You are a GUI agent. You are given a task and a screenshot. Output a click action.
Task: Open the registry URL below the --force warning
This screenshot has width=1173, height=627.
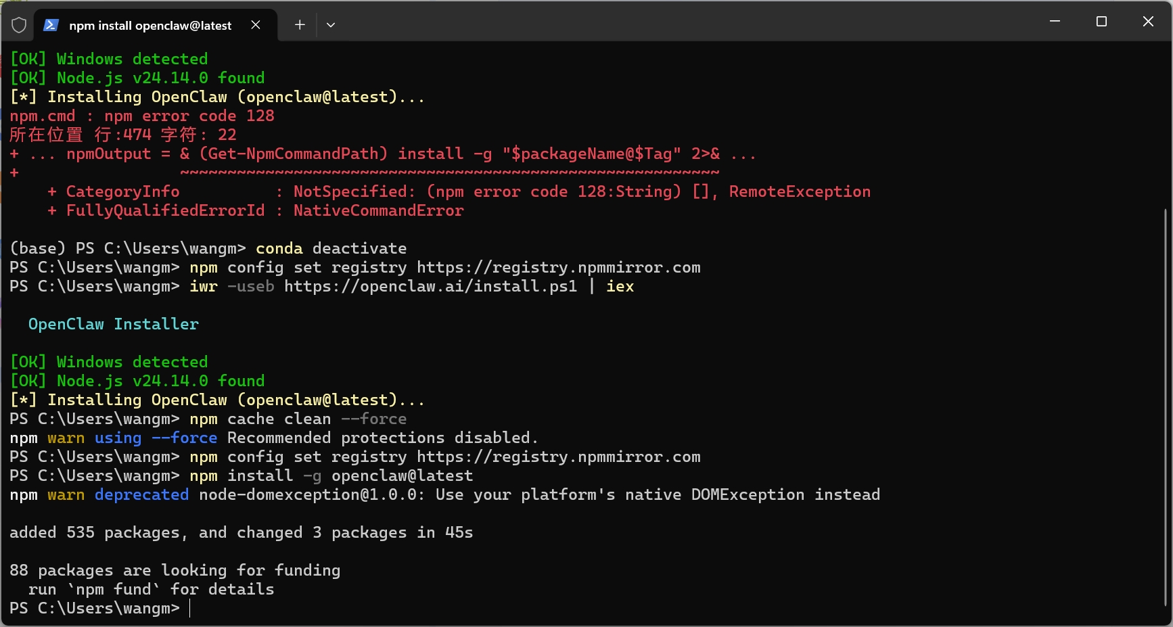click(558, 457)
